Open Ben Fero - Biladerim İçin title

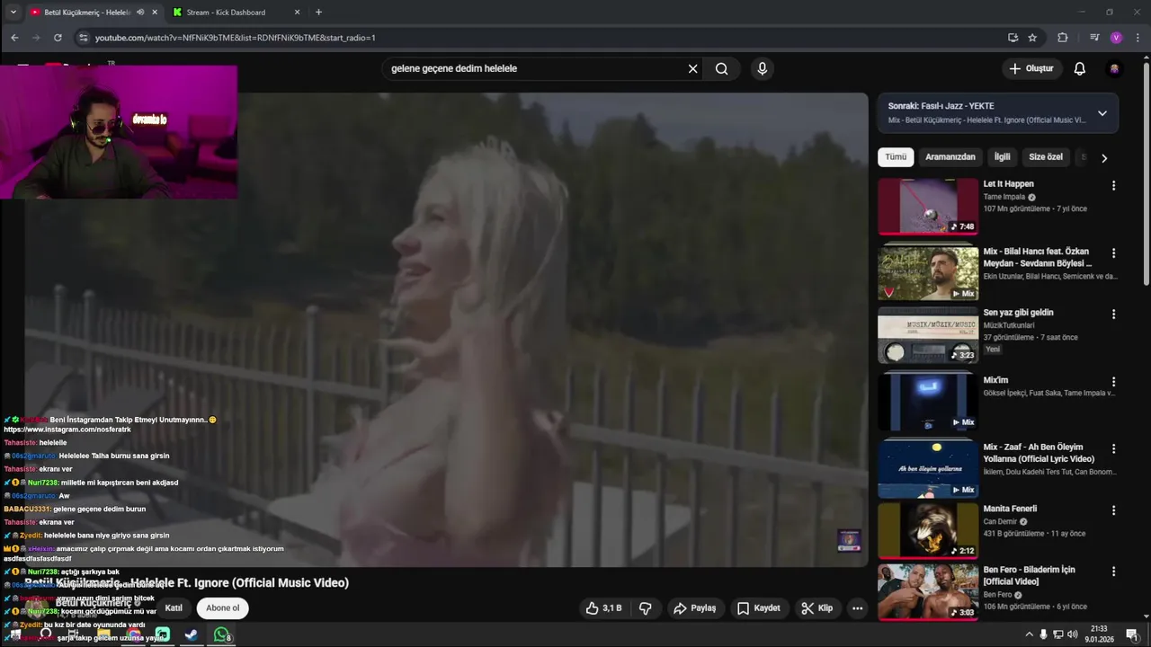click(x=1029, y=575)
